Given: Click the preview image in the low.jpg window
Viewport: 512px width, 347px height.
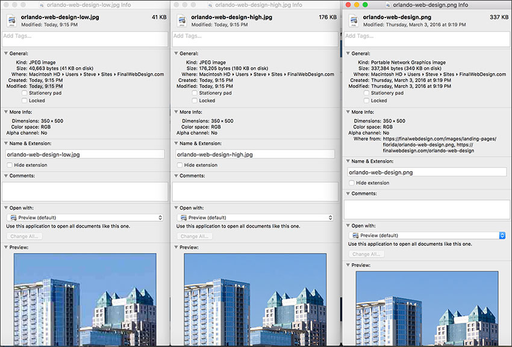Looking at the screenshot, I should pyautogui.click(x=85, y=299).
